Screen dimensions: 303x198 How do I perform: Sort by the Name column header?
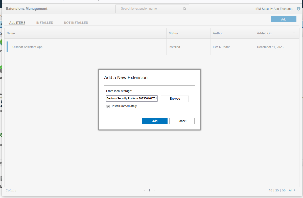(x=11, y=33)
